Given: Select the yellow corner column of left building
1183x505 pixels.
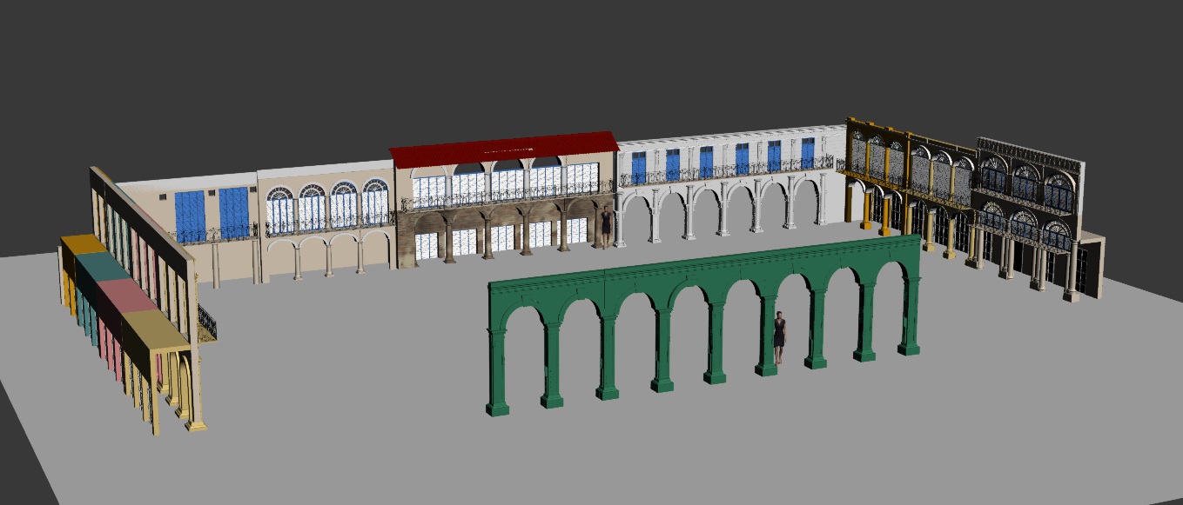Looking at the screenshot, I should pyautogui.click(x=196, y=382).
